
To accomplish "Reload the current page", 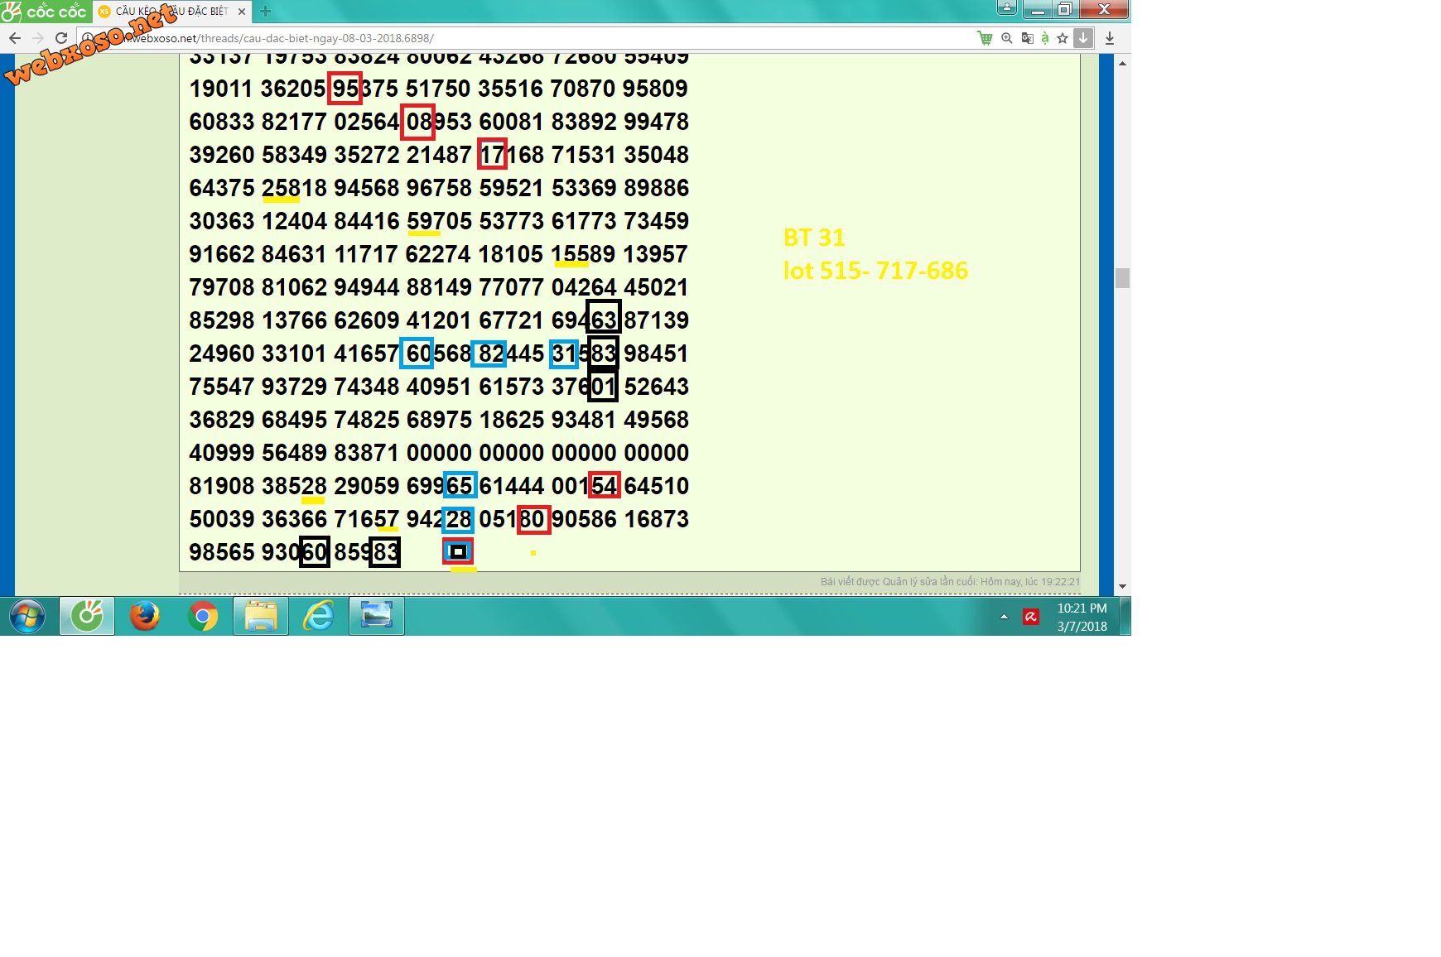I will (x=61, y=38).
